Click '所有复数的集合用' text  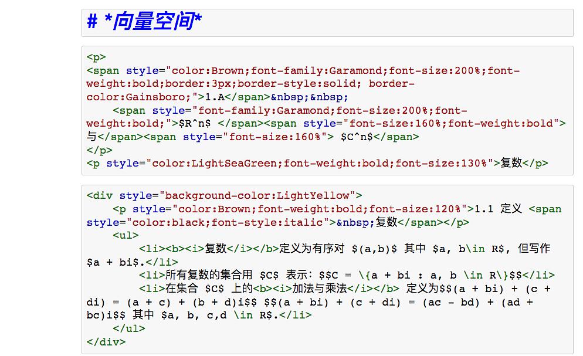coord(209,276)
